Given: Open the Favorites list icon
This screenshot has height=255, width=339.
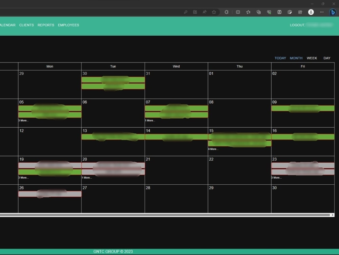Looking at the screenshot, I should [x=248, y=12].
